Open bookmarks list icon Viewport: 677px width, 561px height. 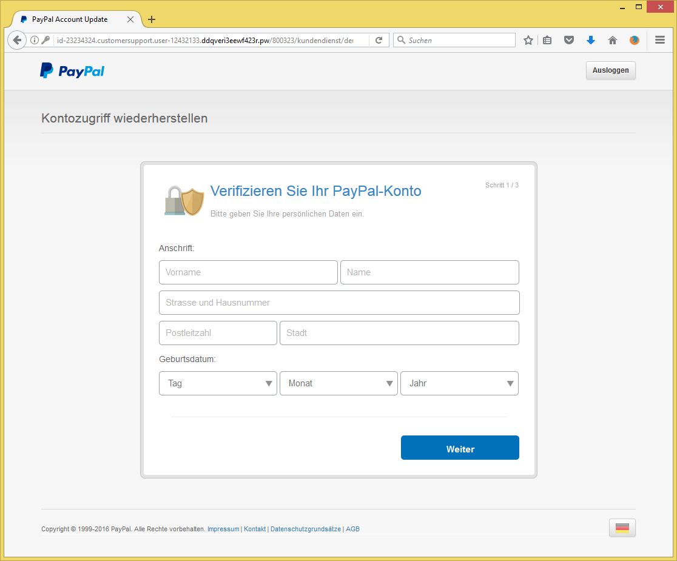point(547,40)
